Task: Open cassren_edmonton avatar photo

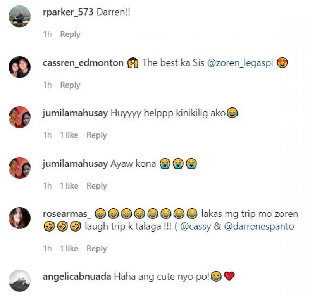Action: 20,67
